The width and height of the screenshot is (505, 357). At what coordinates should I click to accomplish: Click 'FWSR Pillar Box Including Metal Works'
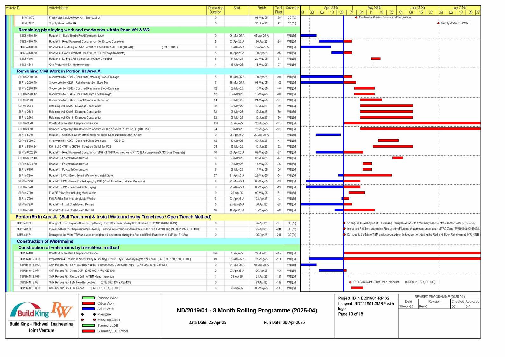tap(72, 199)
